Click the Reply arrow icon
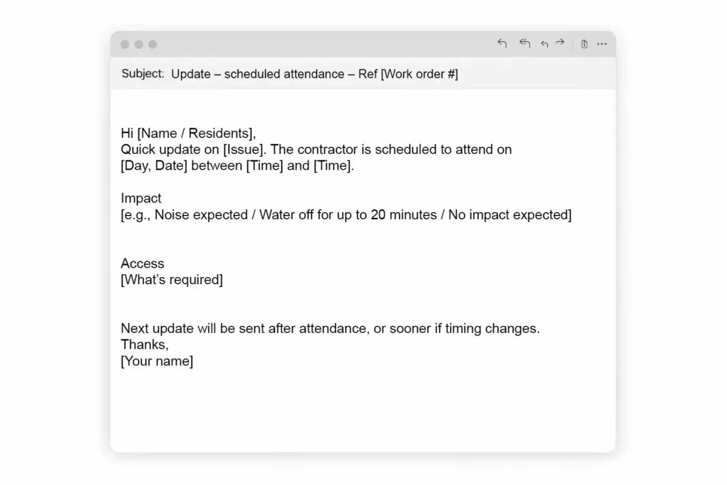The image size is (727, 485). pos(502,43)
